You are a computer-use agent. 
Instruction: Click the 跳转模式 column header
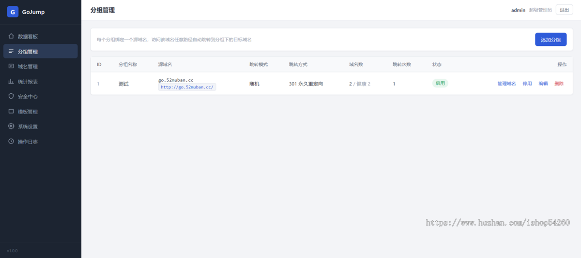click(259, 64)
